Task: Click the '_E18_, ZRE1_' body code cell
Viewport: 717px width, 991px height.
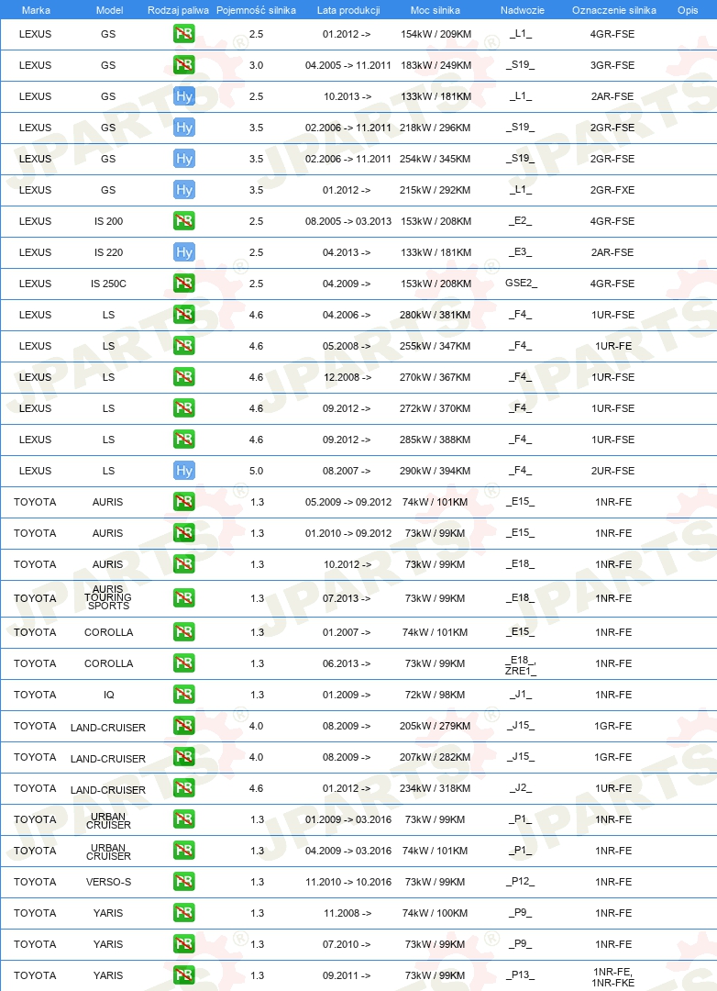Action: (x=521, y=665)
